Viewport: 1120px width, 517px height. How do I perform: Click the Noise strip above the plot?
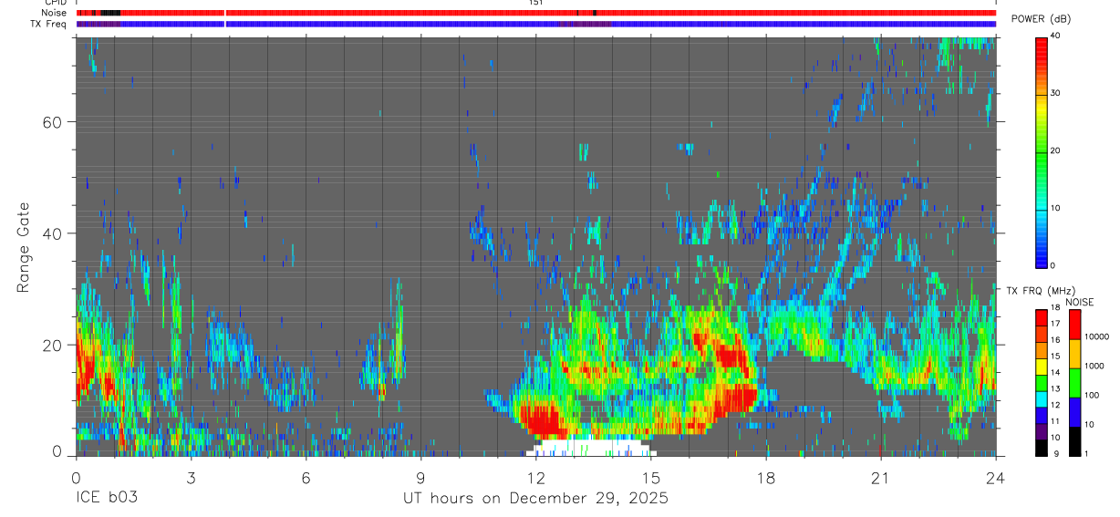[x=535, y=13]
